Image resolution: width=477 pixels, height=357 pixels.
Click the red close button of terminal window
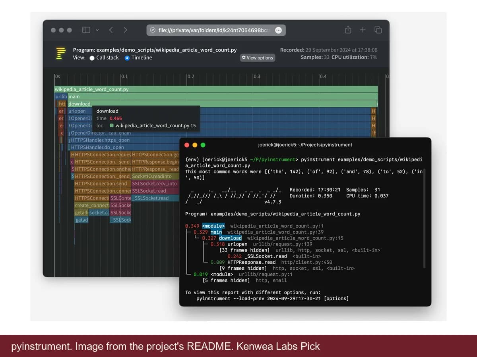tap(188, 145)
